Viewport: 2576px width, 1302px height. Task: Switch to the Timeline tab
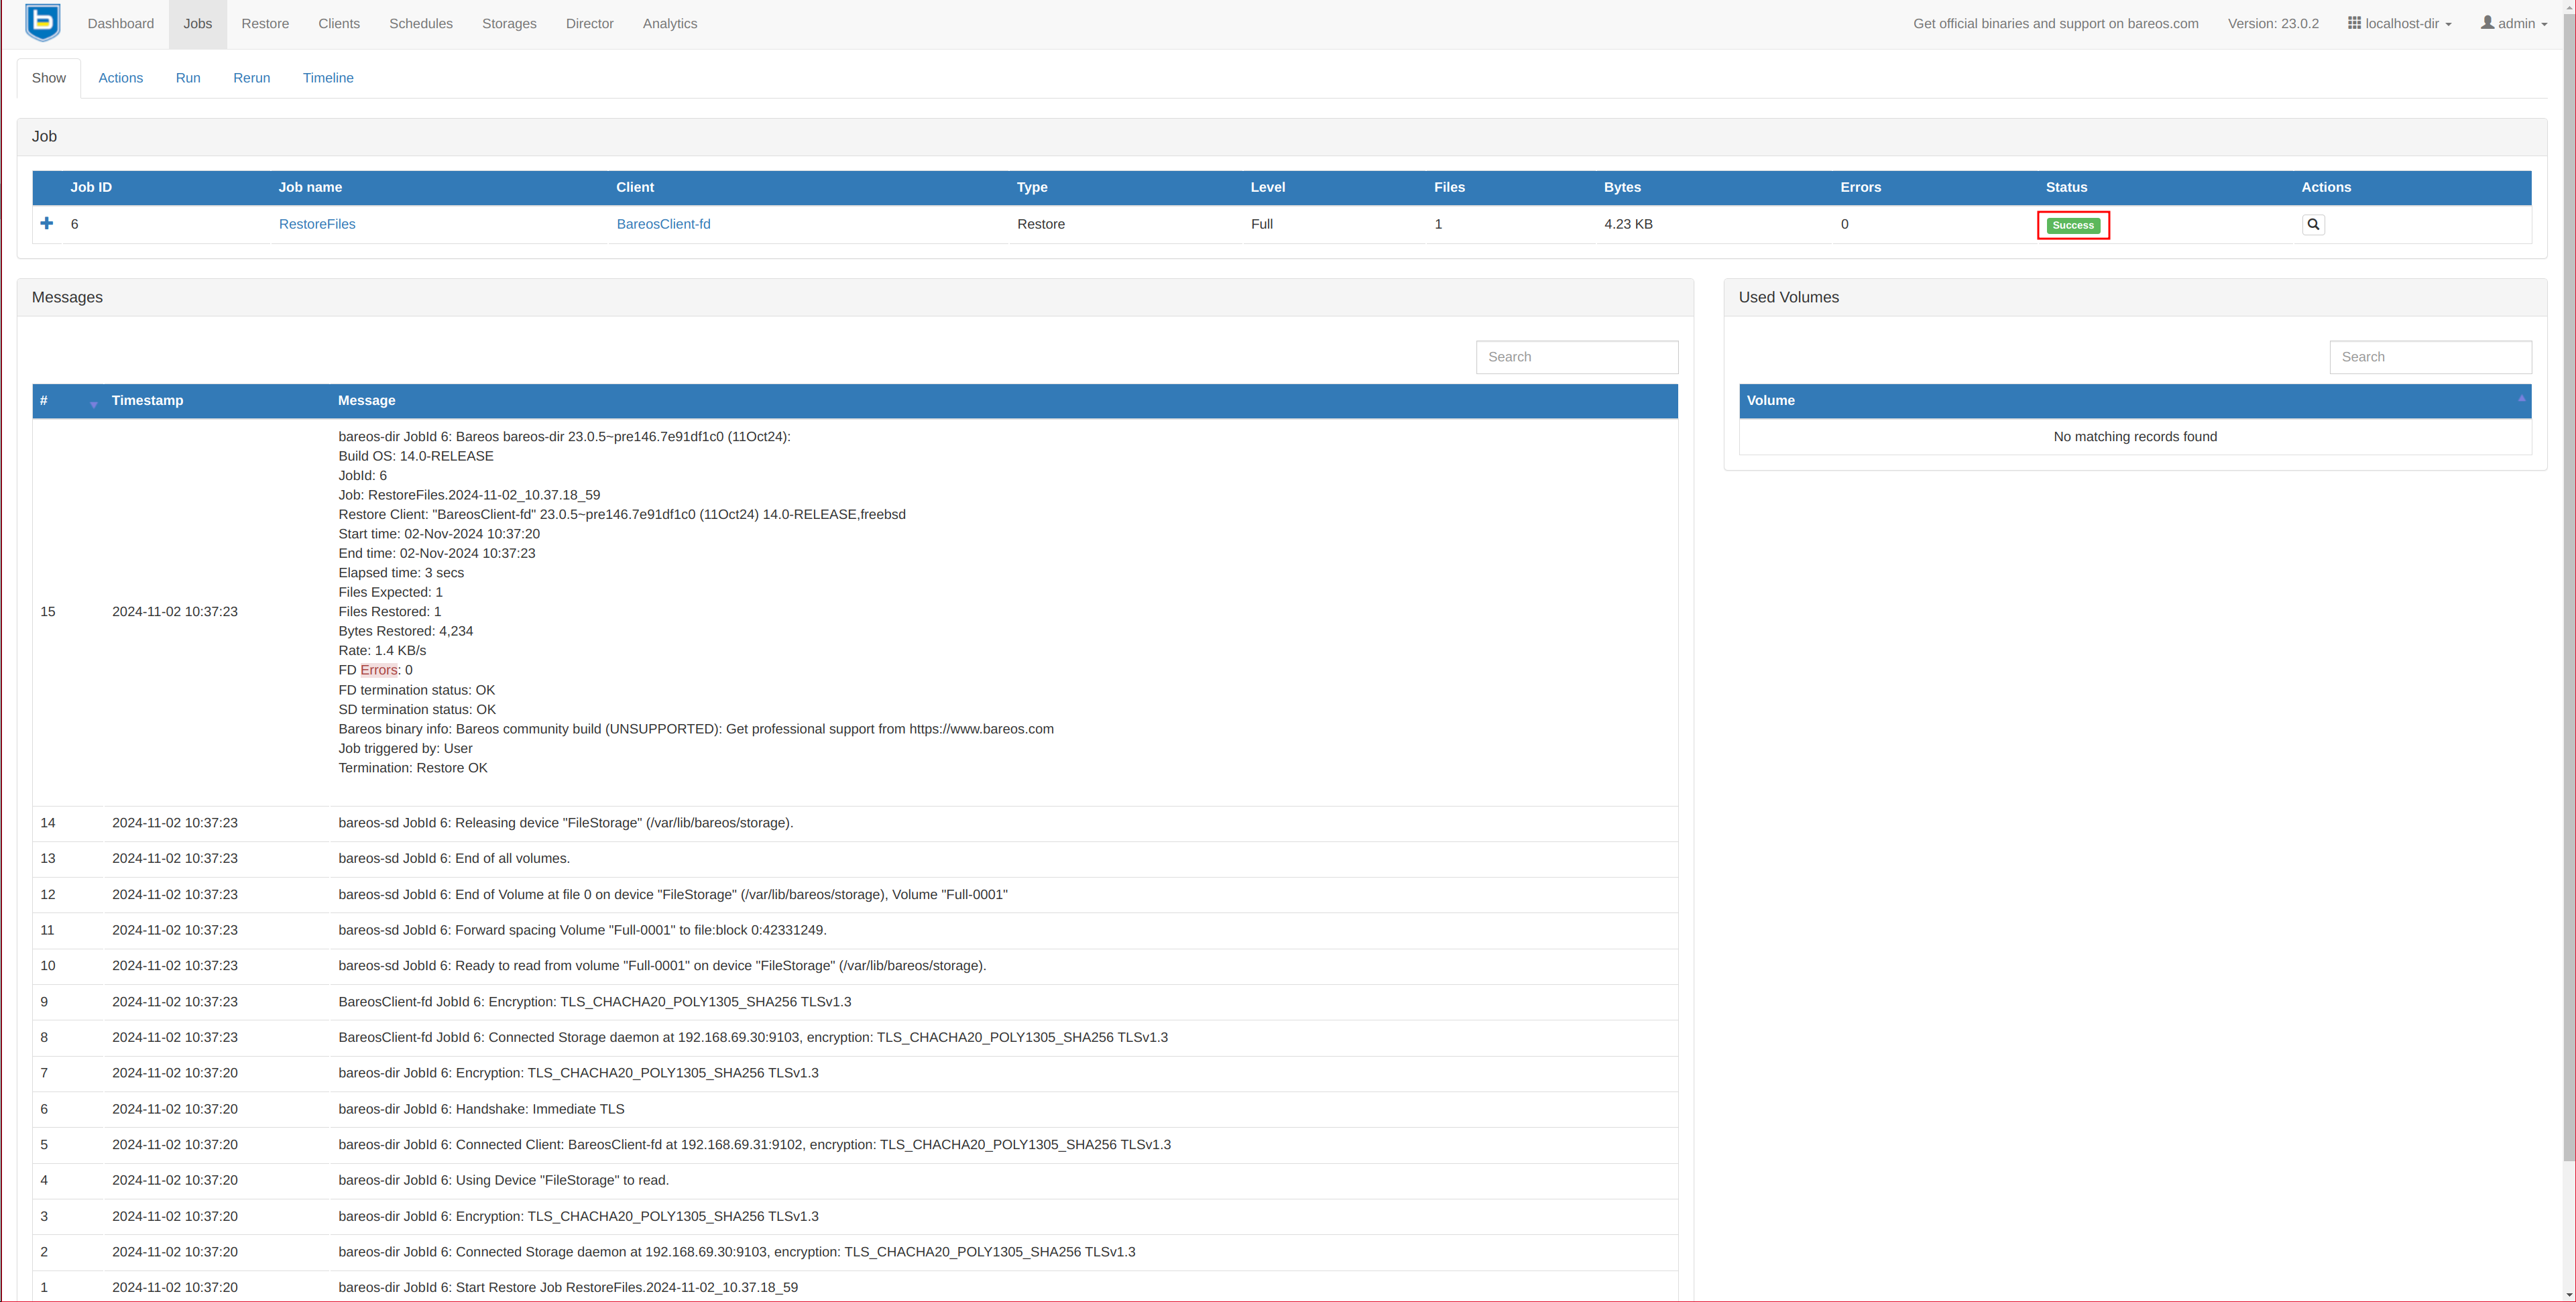coord(328,77)
